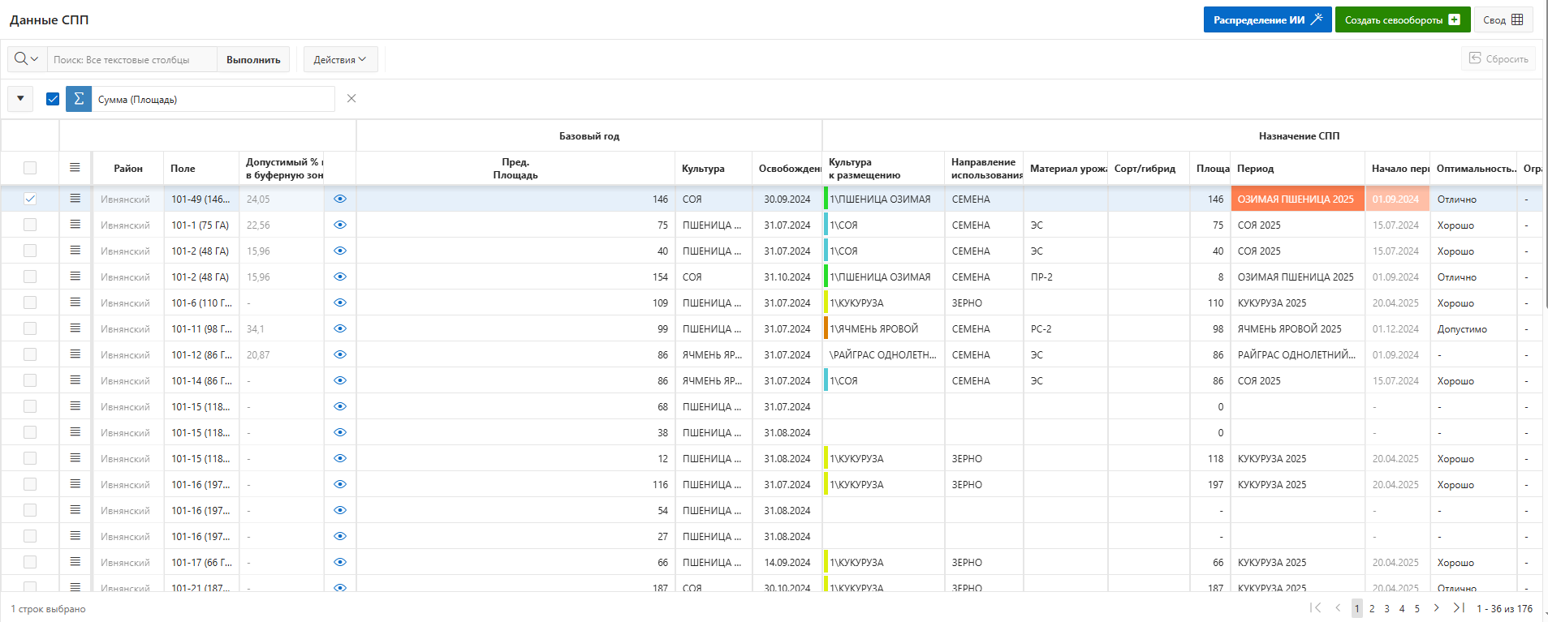The height and width of the screenshot is (622, 1548).
Task: Click eye icon for field 101-11 row
Action: [x=340, y=328]
